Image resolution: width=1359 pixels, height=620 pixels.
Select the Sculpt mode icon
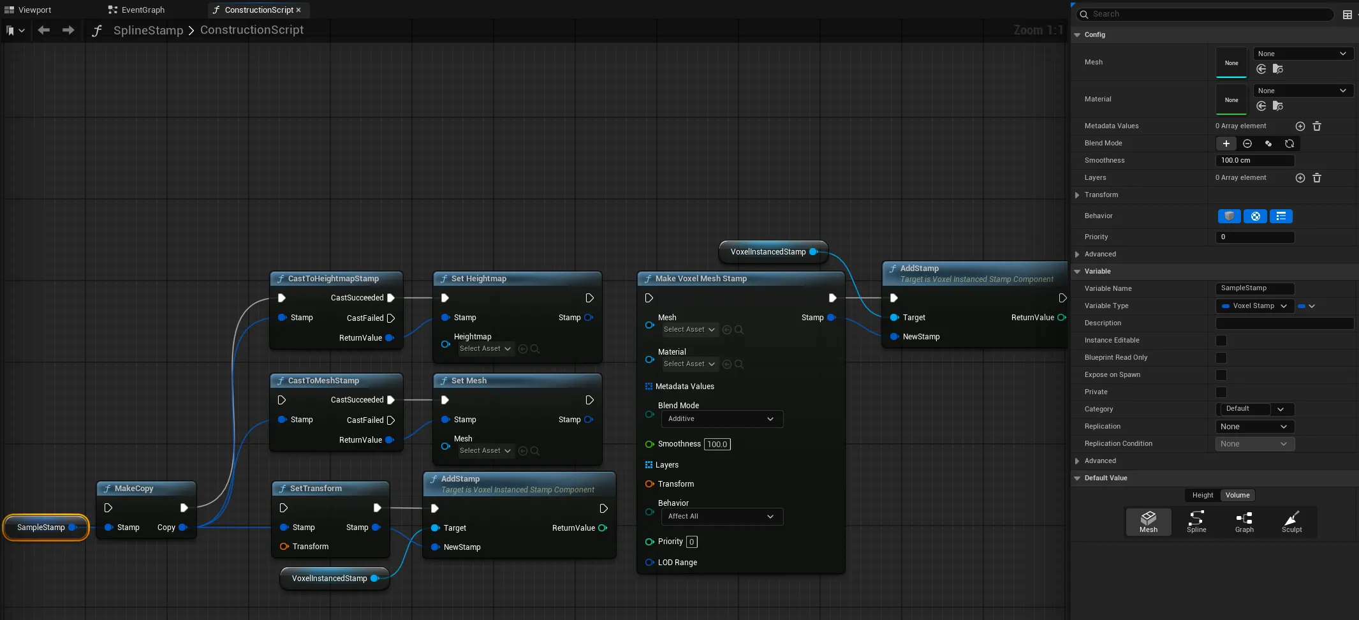click(x=1291, y=522)
